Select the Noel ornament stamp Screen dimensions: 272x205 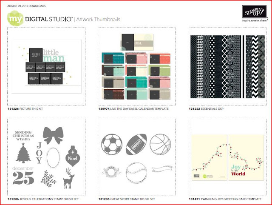click(x=73, y=156)
